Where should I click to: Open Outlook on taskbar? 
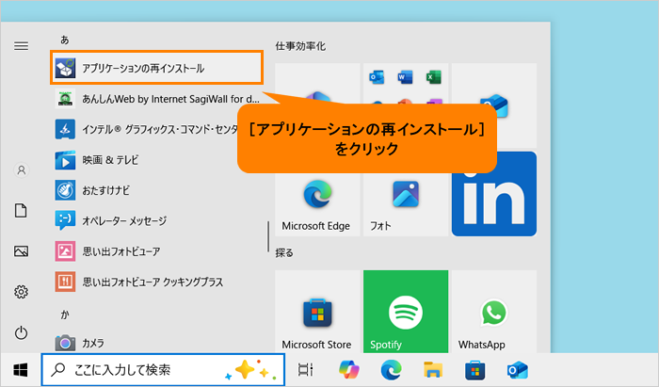tap(517, 370)
